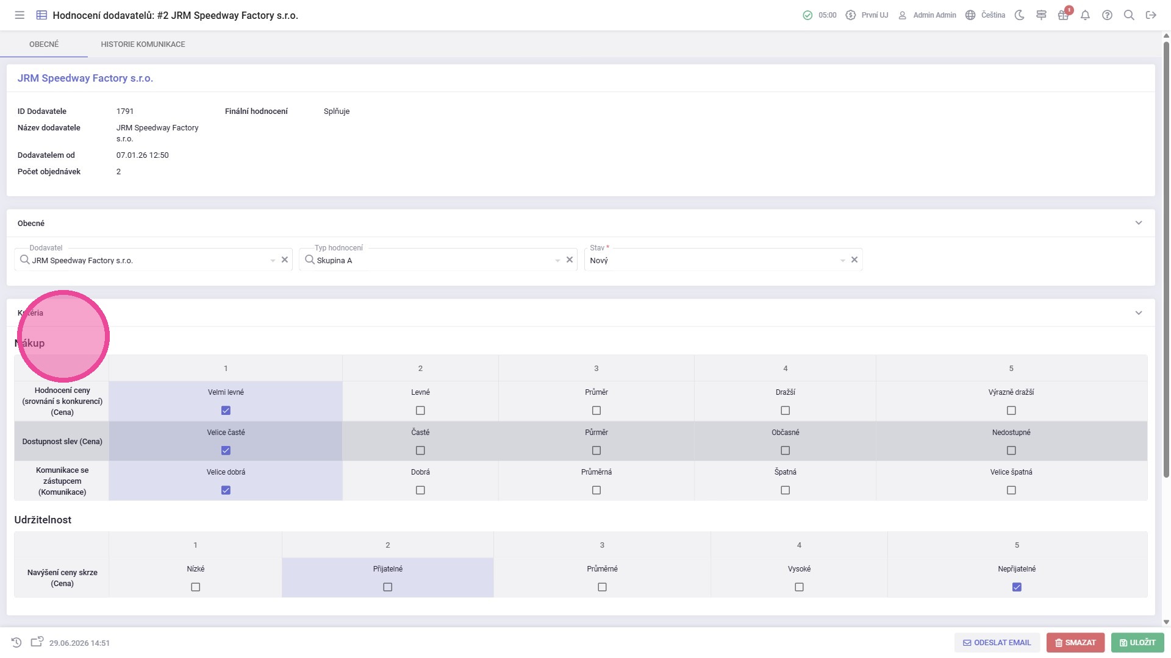1171x658 pixels.
Task: Open the Typ hodnocení dropdown arrow
Action: click(x=557, y=261)
